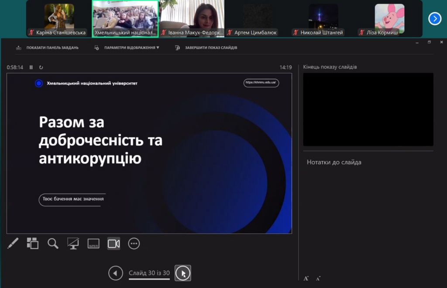Open the see all slides grid view
Viewport: 447px width, 288px height.
(x=33, y=243)
